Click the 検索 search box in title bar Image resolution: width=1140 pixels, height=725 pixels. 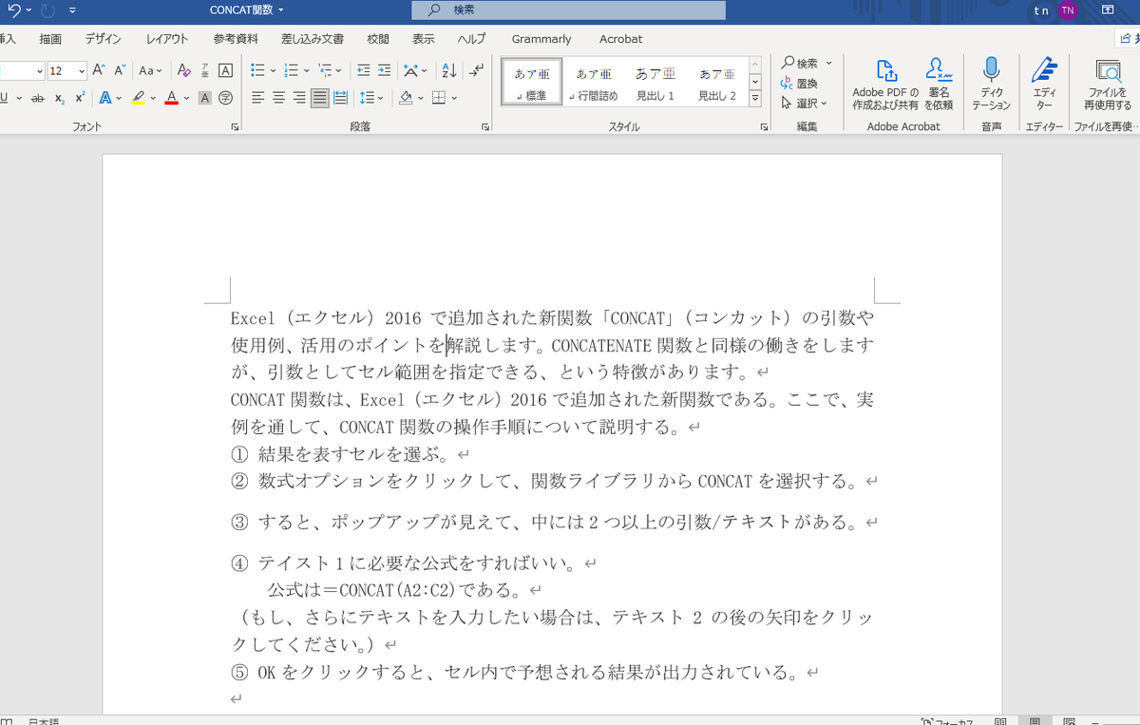568,10
